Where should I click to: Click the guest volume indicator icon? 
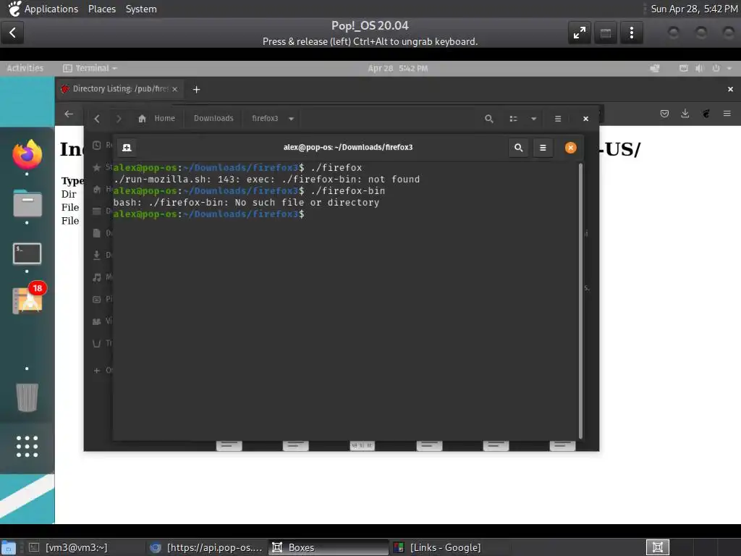(700, 69)
